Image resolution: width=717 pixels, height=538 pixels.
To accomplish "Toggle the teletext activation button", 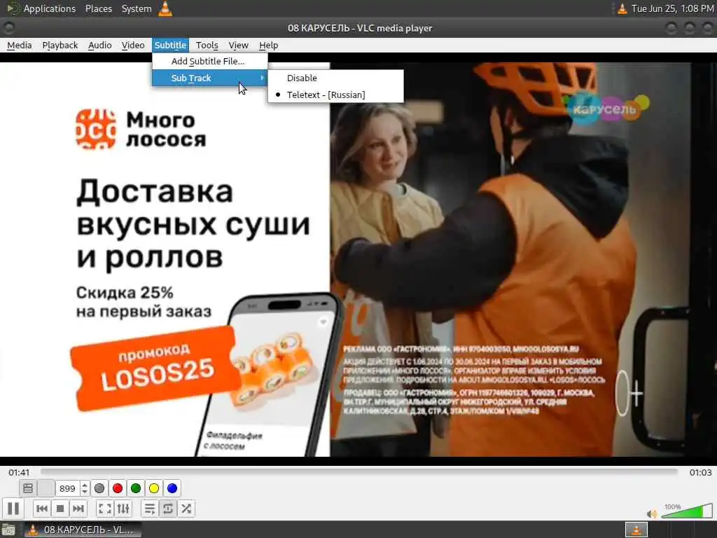I will point(28,488).
